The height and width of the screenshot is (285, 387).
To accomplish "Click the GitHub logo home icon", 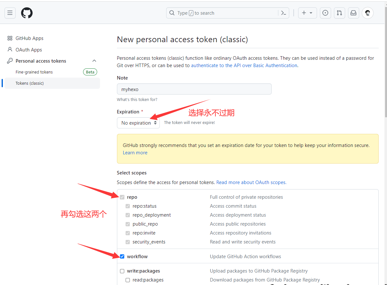I will [27, 13].
